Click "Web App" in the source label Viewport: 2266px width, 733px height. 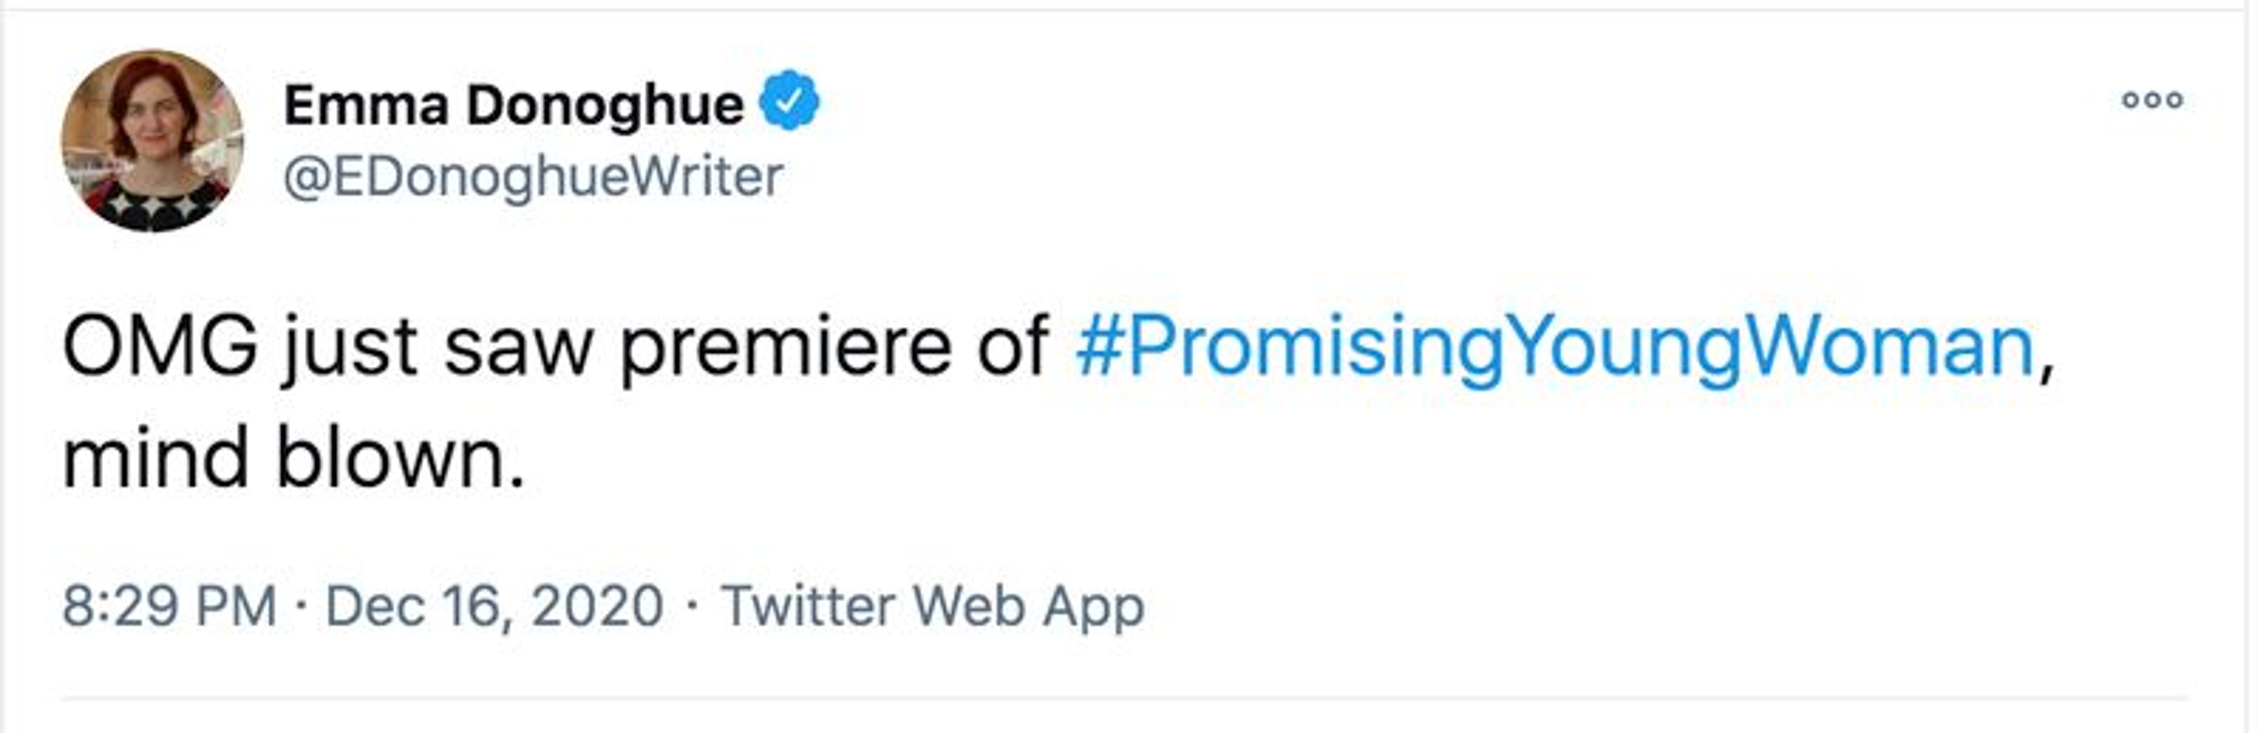1027,606
